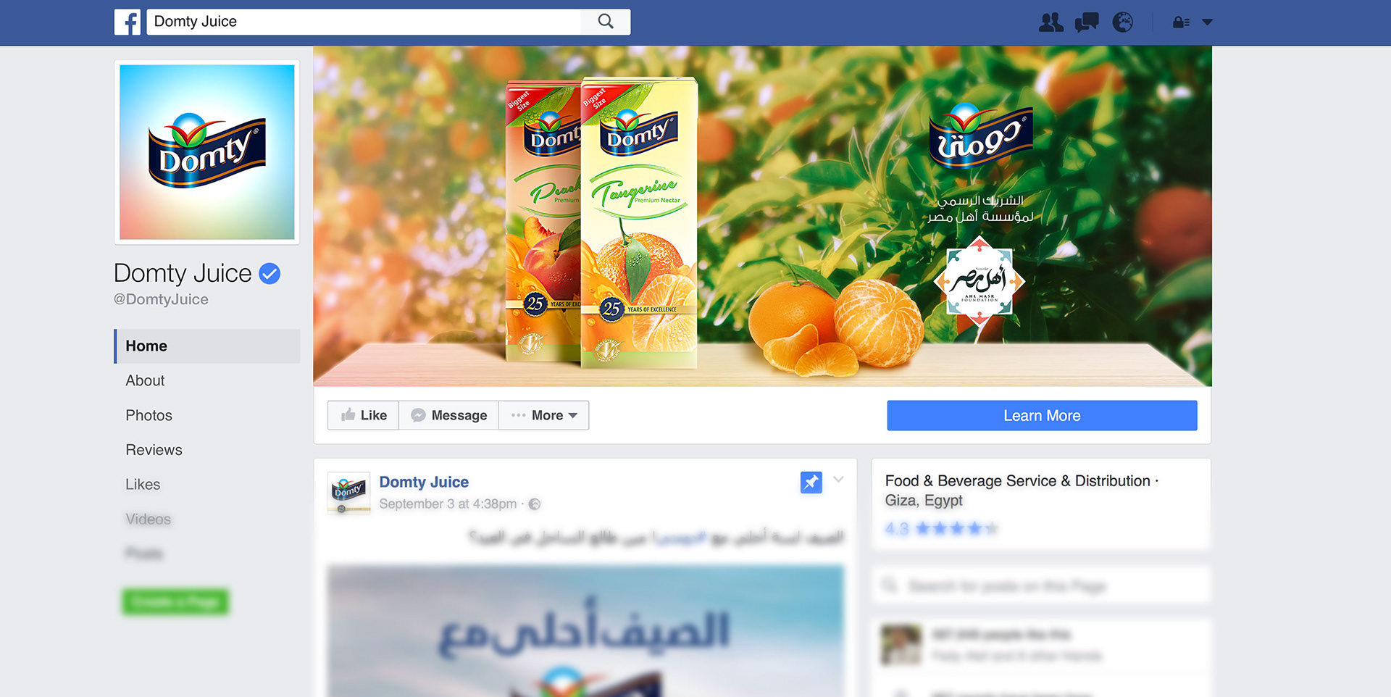Open the notifications globe icon

[1123, 22]
